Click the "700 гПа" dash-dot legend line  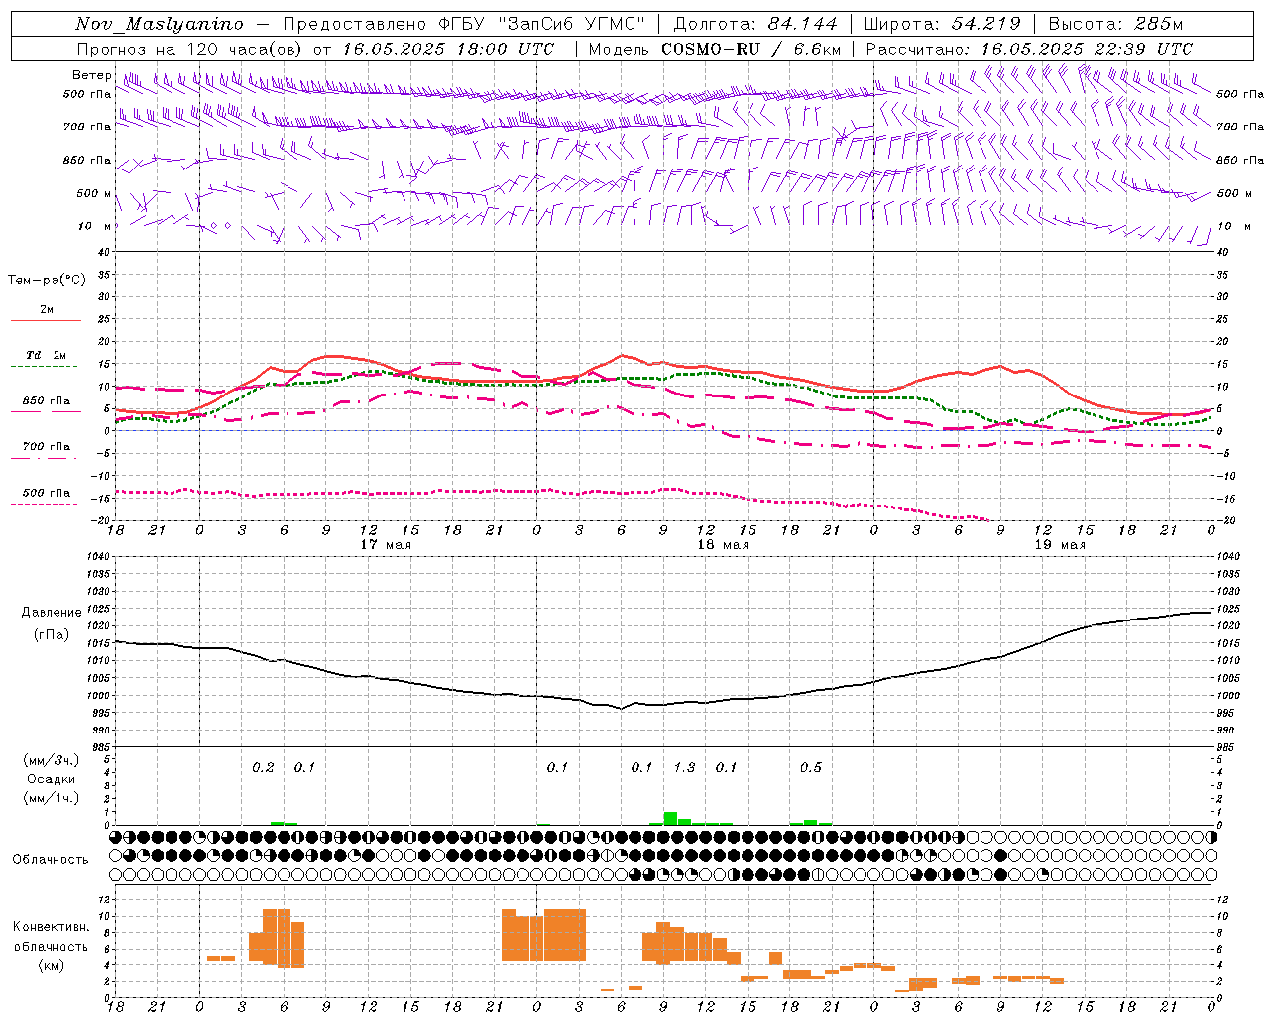[46, 458]
